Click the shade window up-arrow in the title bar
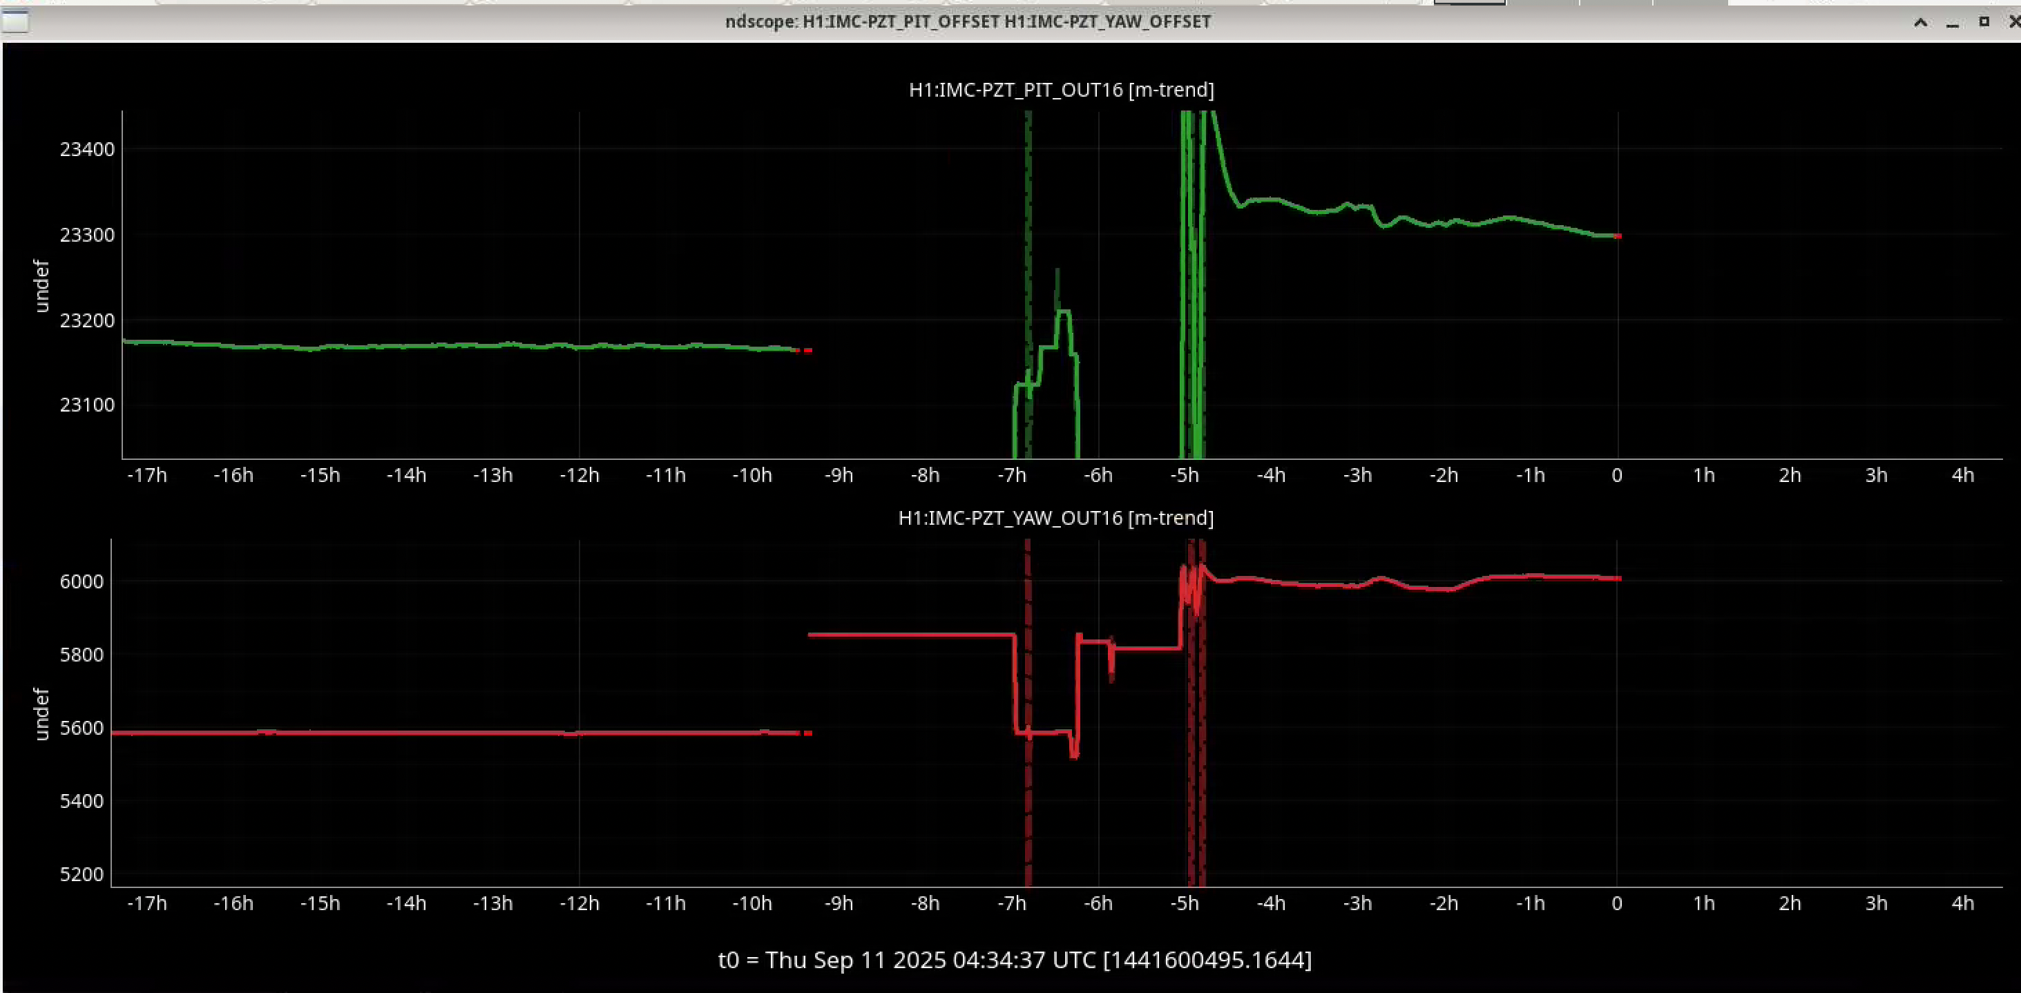This screenshot has height=993, width=2021. [x=1921, y=22]
